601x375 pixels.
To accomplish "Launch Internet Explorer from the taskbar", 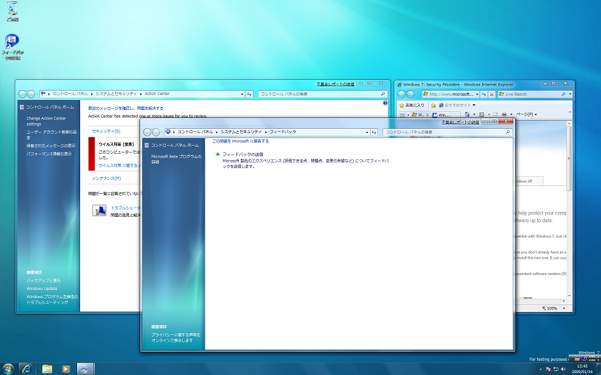I will point(27,369).
